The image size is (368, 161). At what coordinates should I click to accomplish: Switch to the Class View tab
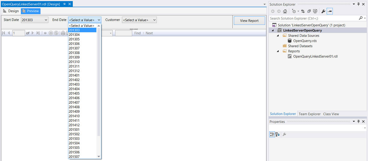(x=331, y=114)
